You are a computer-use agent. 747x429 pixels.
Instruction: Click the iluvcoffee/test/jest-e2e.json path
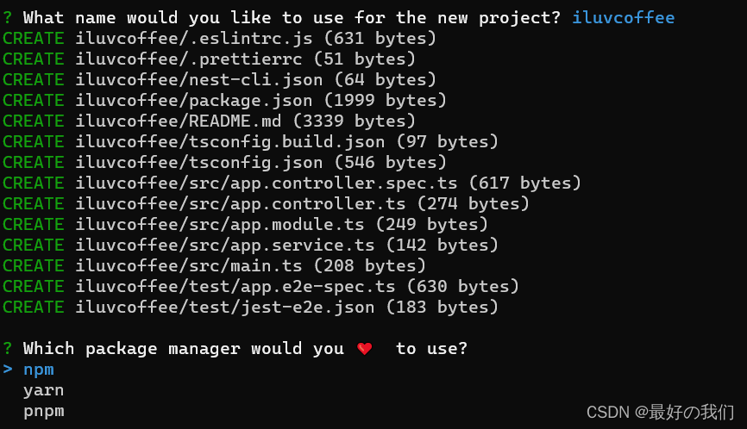coord(225,307)
